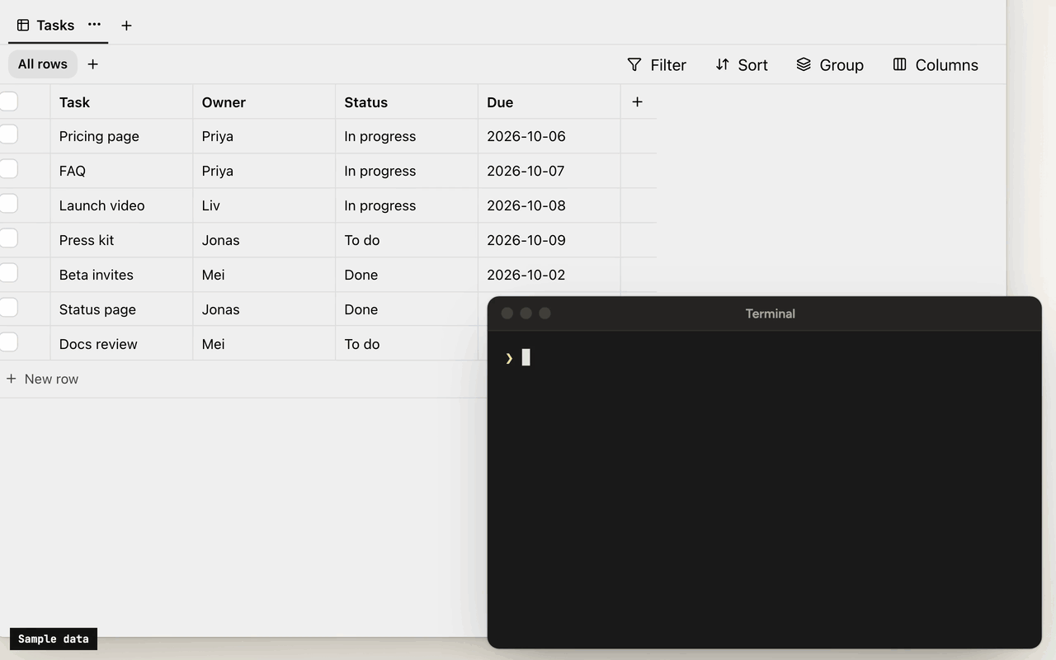
Task: Click the Task column header
Action: 121,102
